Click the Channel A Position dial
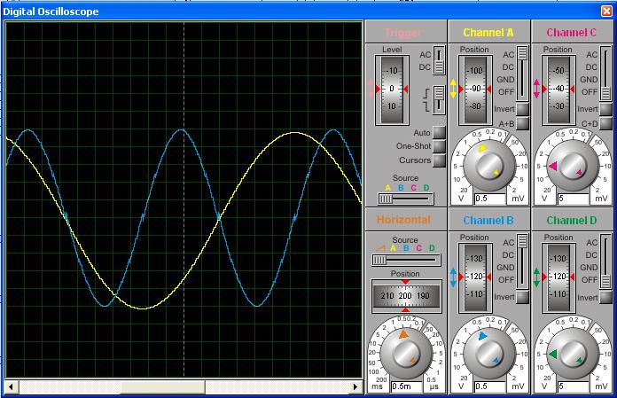The height and width of the screenshot is (398, 617). tap(475, 90)
